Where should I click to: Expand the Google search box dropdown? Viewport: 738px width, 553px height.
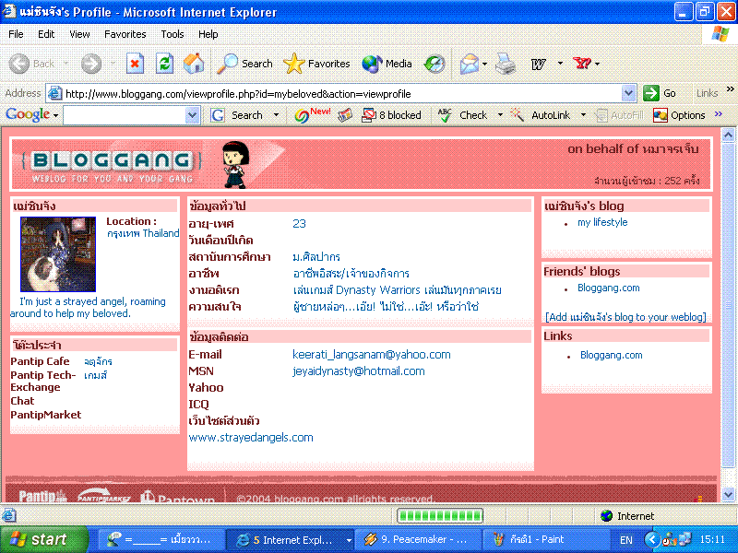coord(192,115)
